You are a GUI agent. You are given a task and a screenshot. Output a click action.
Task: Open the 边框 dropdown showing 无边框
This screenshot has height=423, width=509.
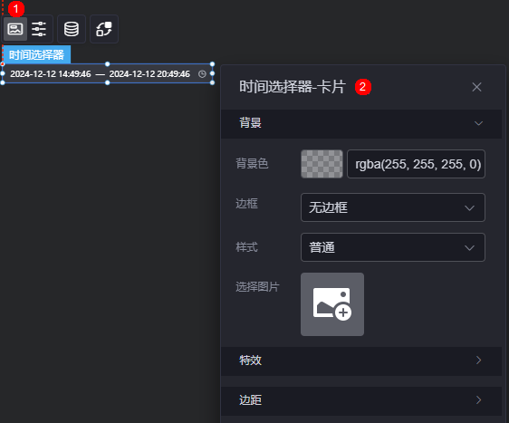(393, 207)
